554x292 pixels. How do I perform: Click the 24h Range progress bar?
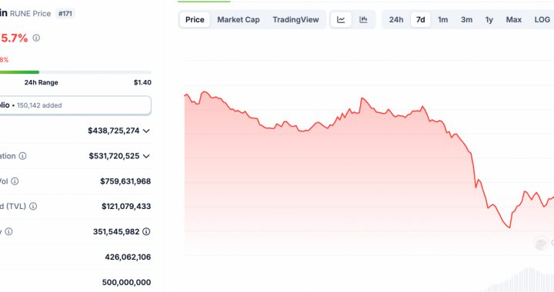tap(75, 72)
